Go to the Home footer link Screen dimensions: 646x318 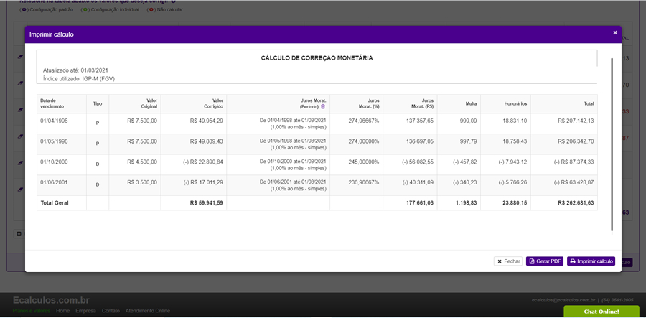tap(62, 311)
